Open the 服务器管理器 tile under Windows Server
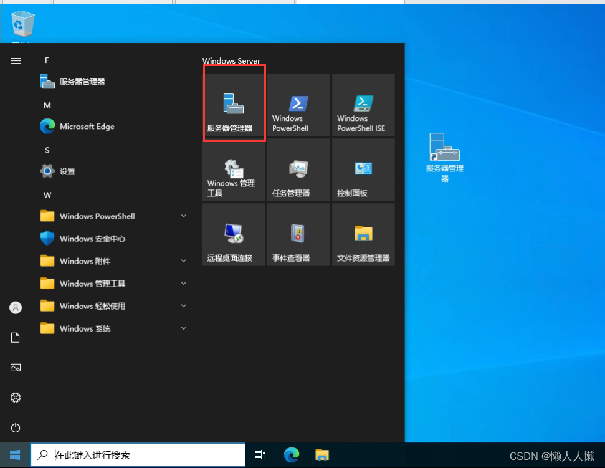The image size is (605, 468). pyautogui.click(x=234, y=105)
